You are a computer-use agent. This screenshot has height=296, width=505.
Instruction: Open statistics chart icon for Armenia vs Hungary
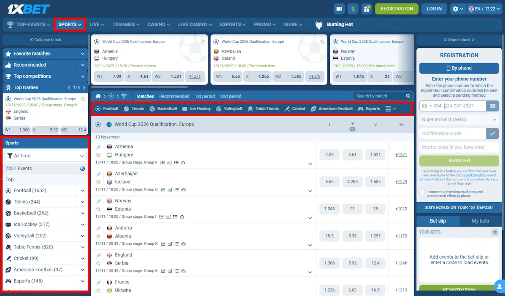point(162,162)
